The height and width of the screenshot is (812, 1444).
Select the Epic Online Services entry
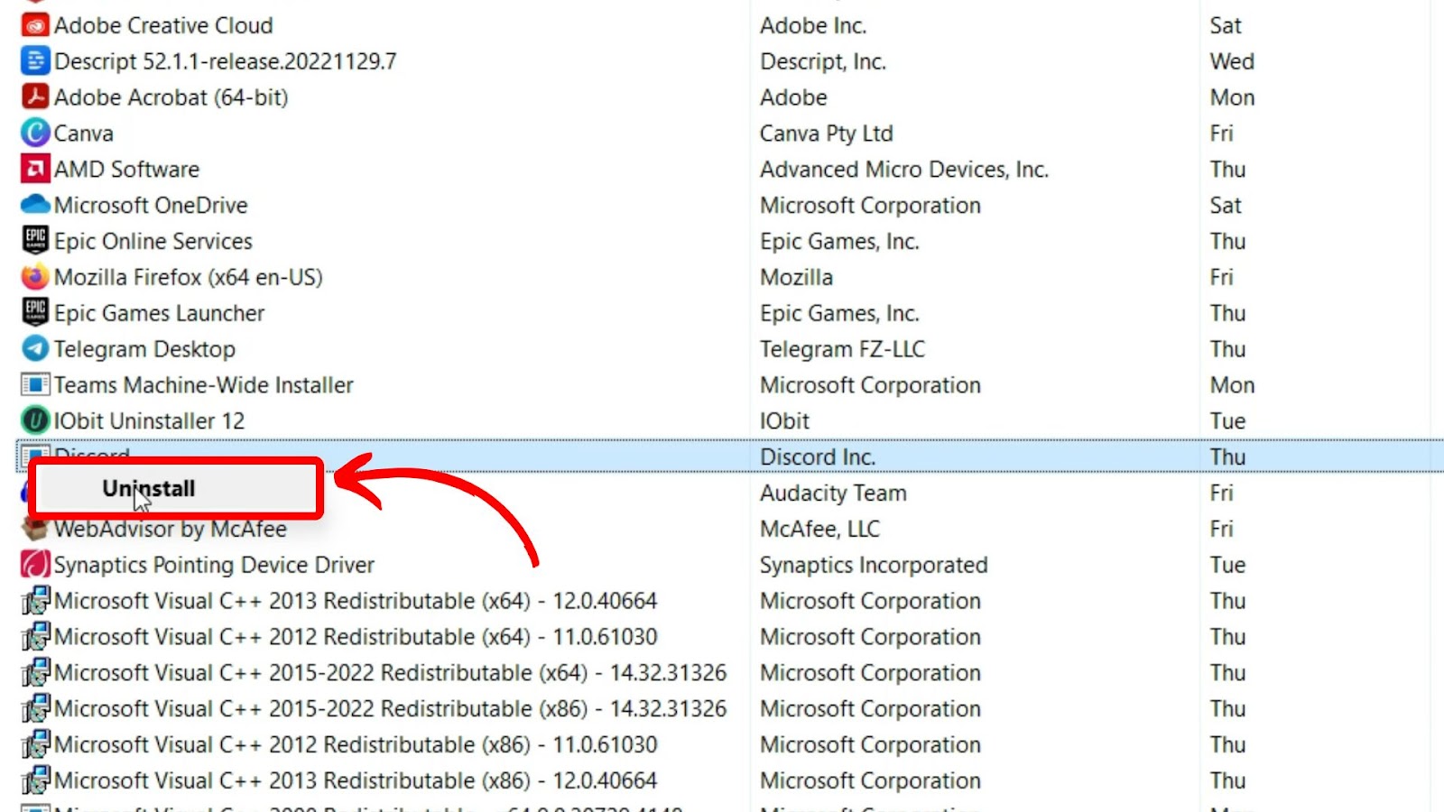point(153,241)
